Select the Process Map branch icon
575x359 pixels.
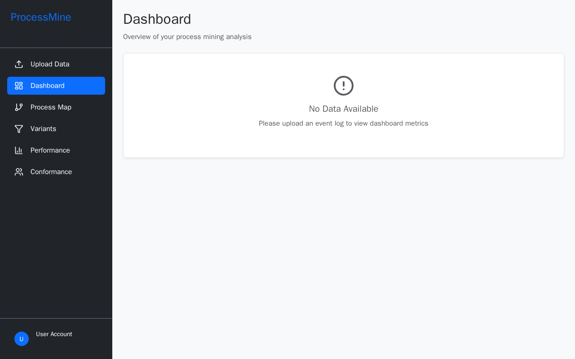coord(19,107)
